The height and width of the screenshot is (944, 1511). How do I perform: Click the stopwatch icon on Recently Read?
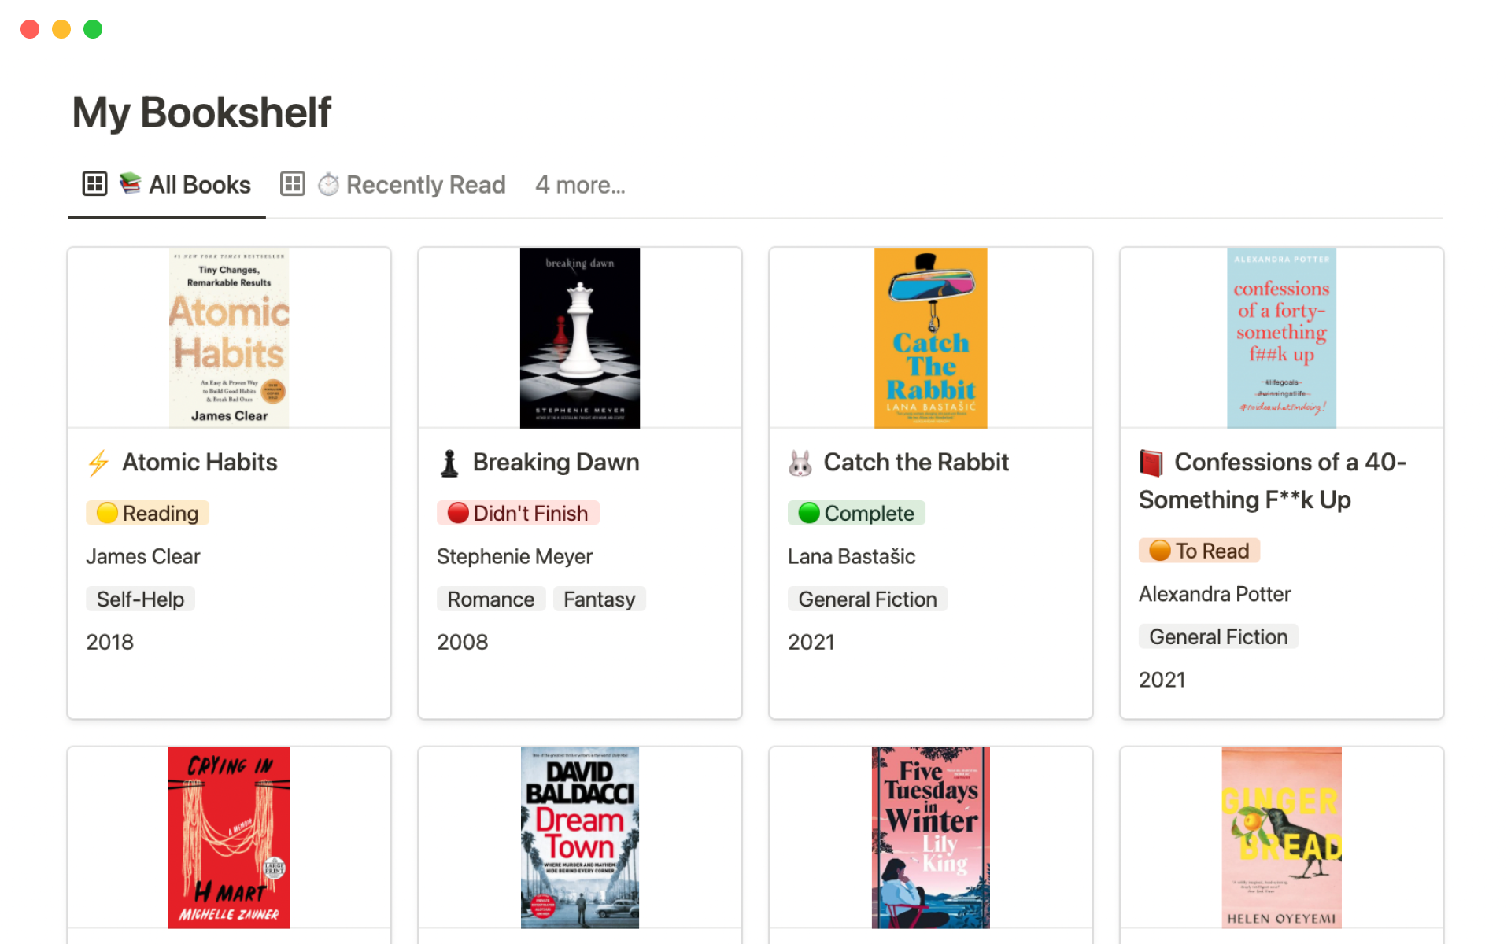pos(328,185)
